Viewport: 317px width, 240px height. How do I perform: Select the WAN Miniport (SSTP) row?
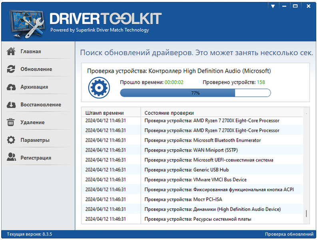192,150
